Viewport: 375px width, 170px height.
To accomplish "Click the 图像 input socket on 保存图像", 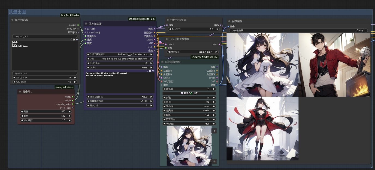I will [228, 26].
